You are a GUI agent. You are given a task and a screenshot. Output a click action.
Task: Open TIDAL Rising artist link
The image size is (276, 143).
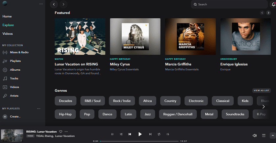coord(44,136)
